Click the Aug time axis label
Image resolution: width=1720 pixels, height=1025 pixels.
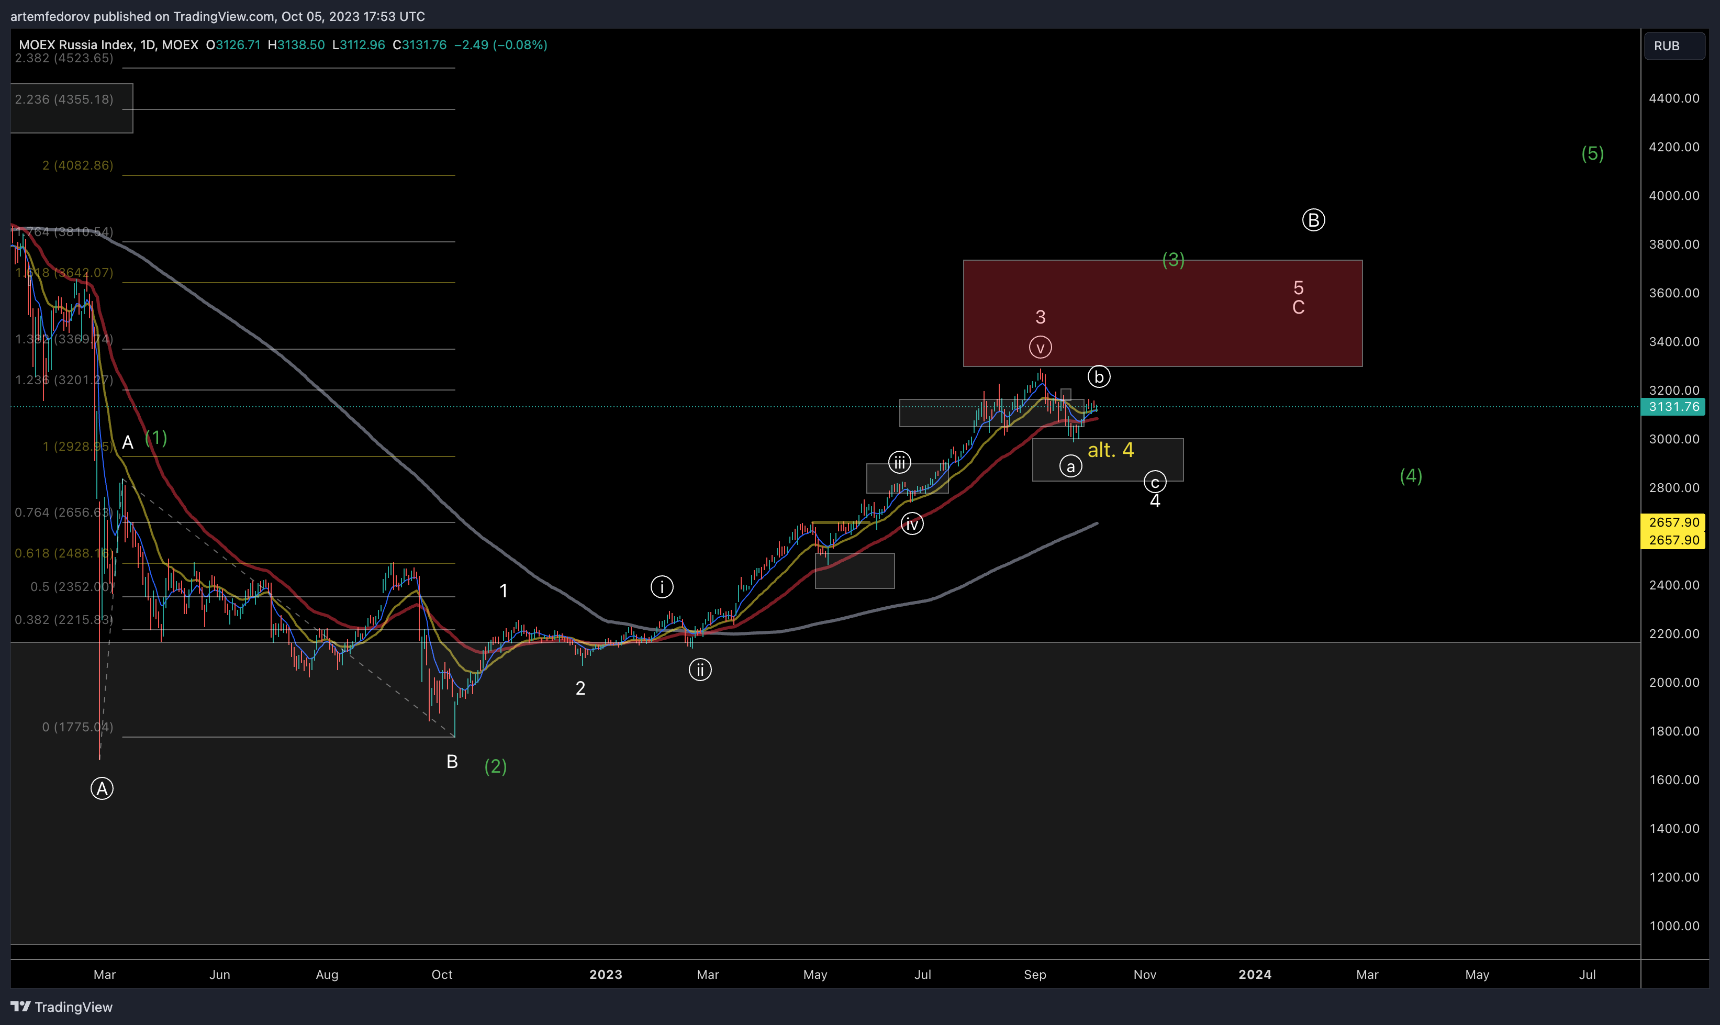tap(327, 975)
